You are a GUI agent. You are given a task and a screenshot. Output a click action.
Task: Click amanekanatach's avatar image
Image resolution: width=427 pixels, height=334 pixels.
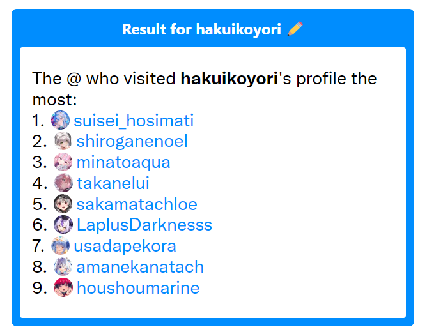click(x=63, y=266)
